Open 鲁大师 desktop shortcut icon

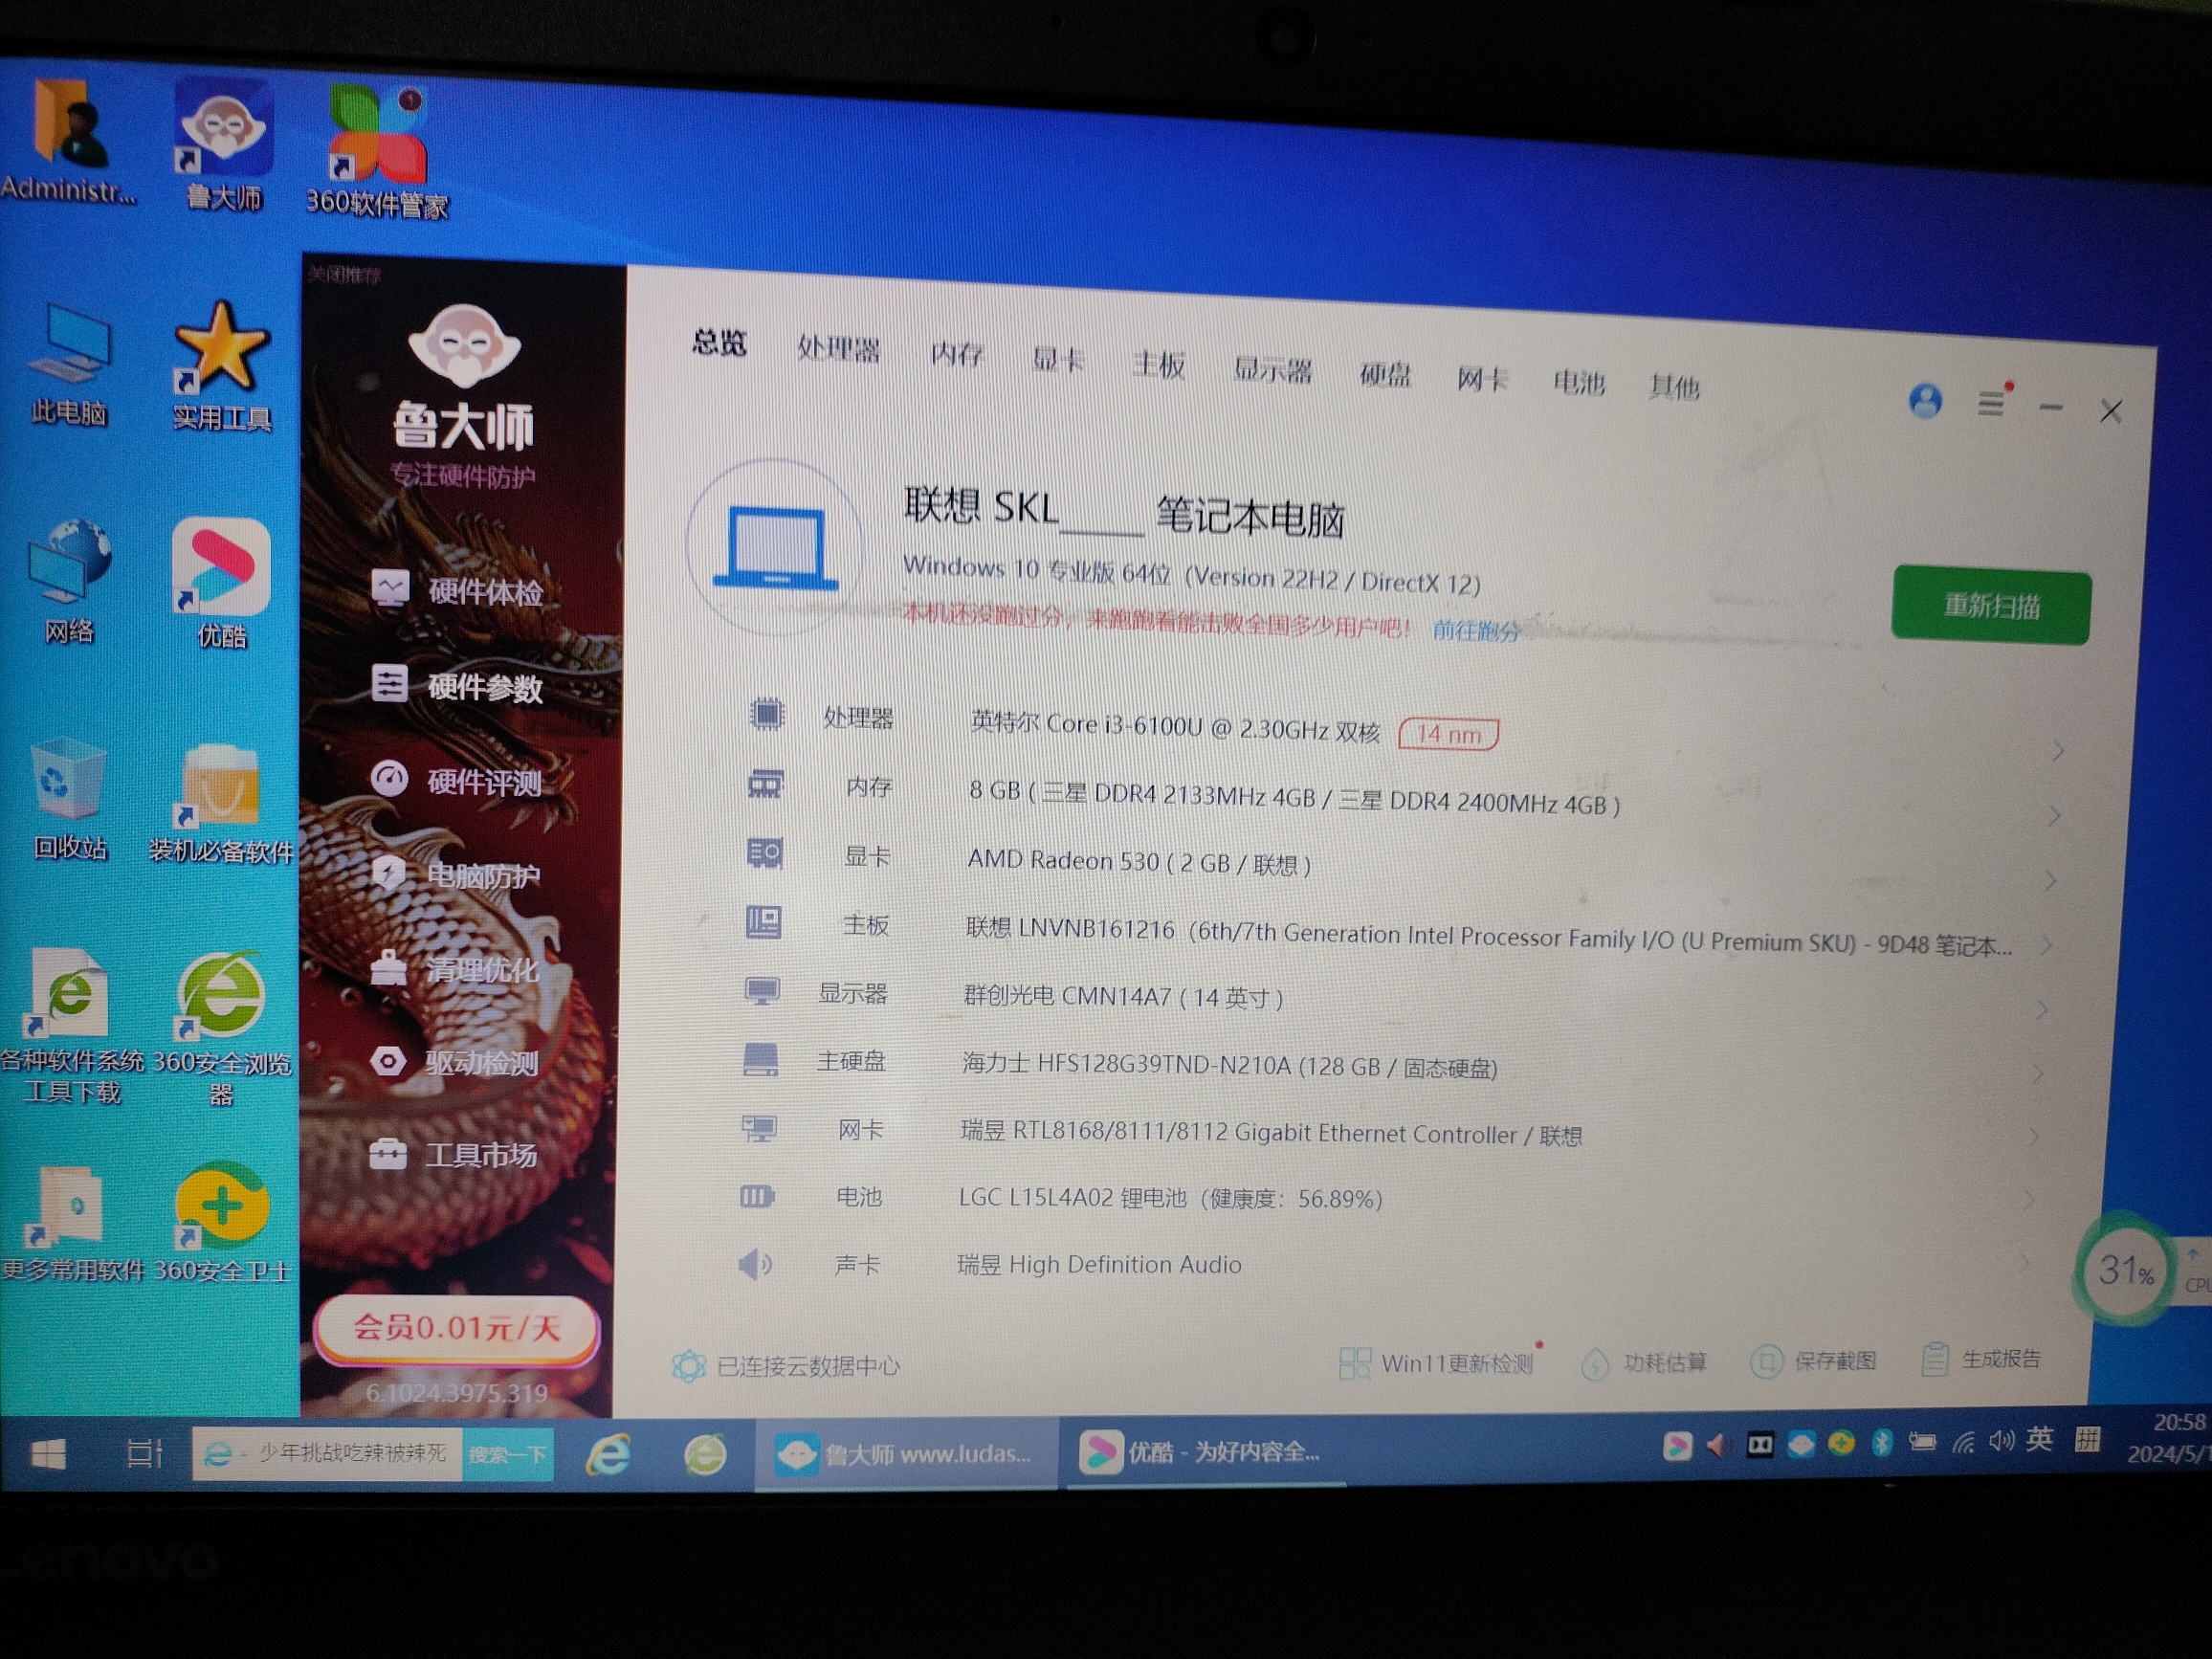(223, 145)
